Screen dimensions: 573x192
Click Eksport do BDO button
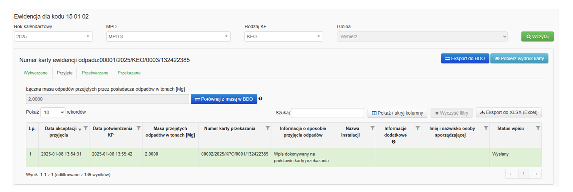(x=465, y=59)
